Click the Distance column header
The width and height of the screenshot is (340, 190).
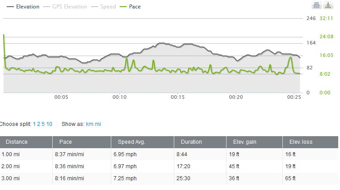point(17,142)
